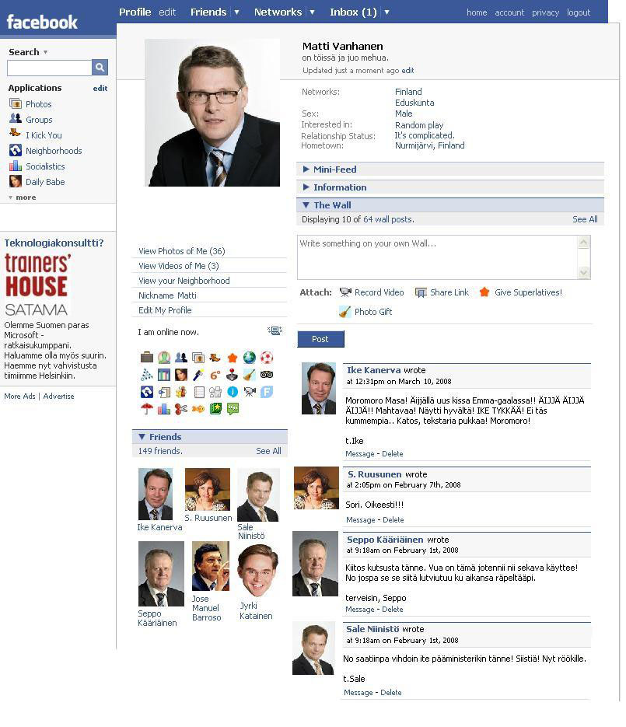The image size is (626, 727).
Task: Open the I Kick You boot icon
Action: coord(16,133)
